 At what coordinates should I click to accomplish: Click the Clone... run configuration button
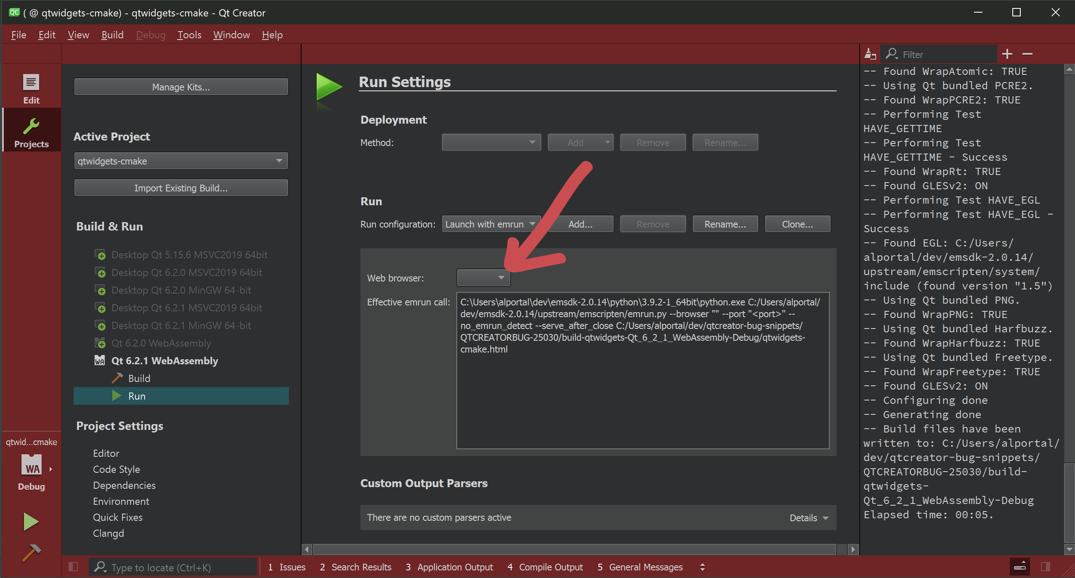pyautogui.click(x=797, y=224)
